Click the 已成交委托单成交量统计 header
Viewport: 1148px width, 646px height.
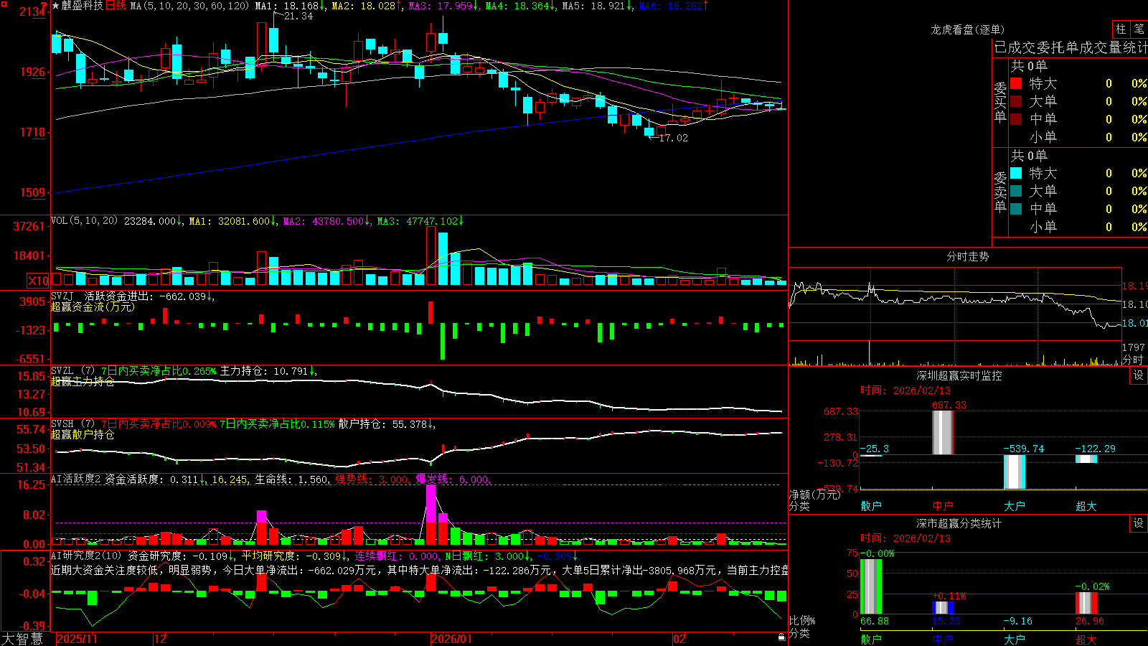(1071, 47)
